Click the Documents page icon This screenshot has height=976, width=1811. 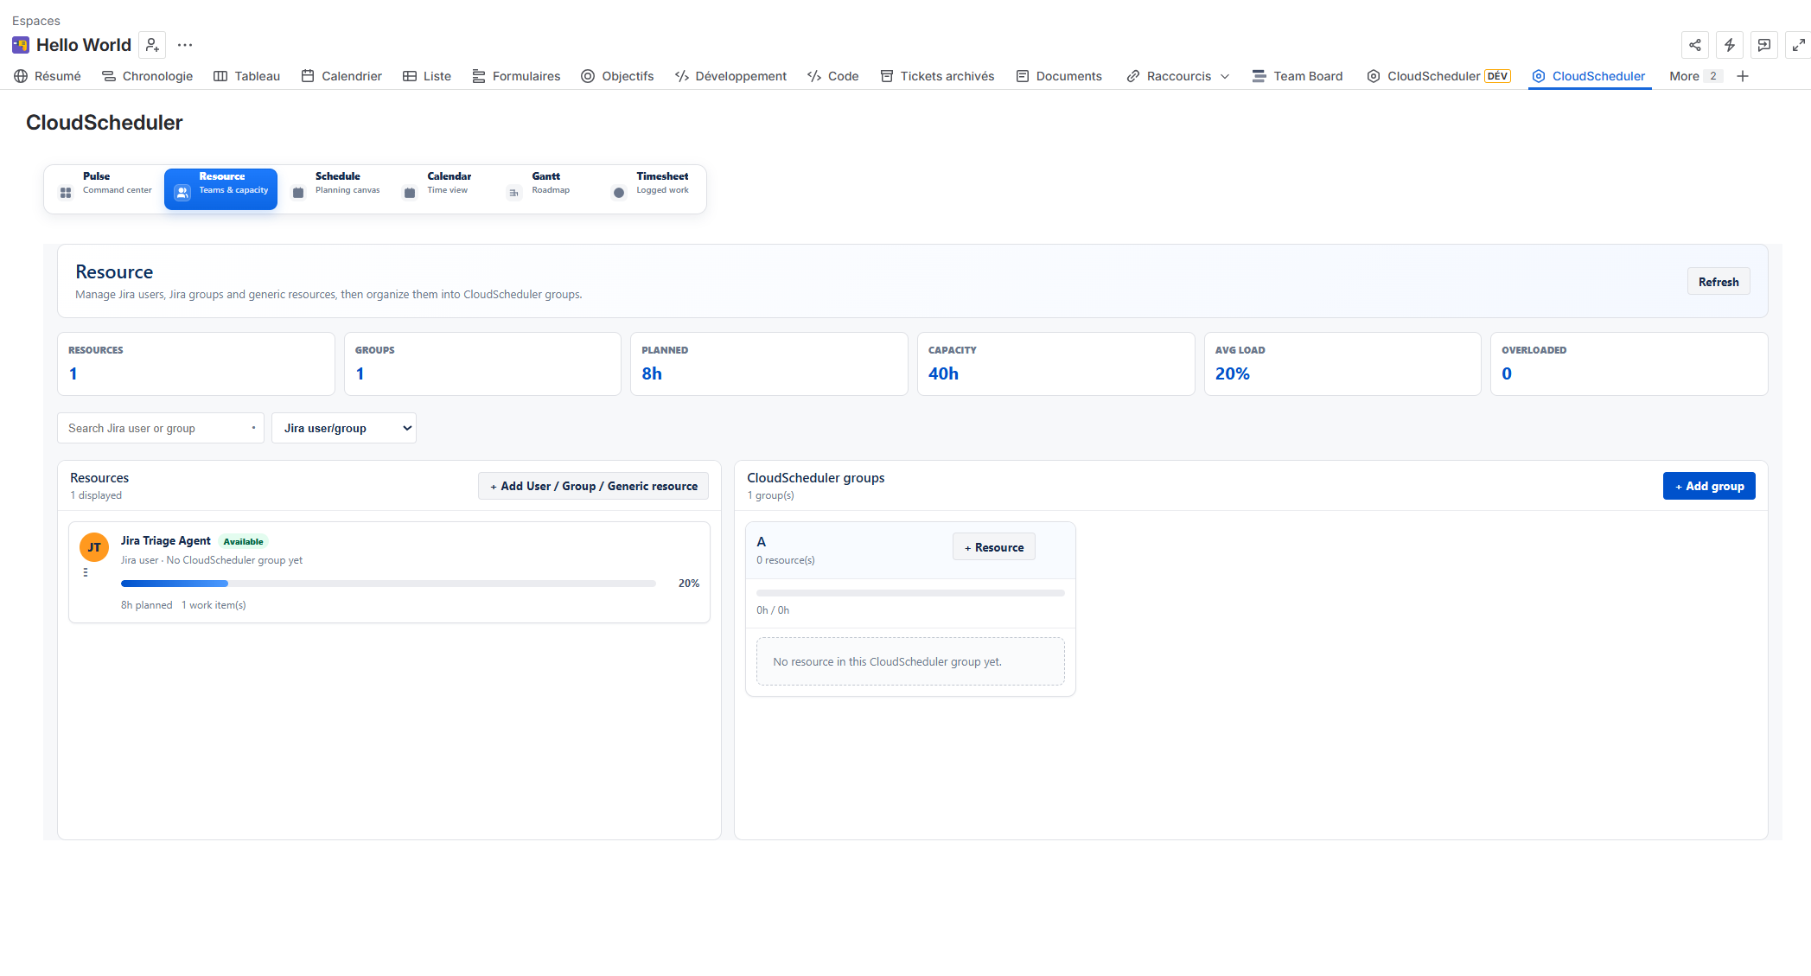click(1023, 76)
